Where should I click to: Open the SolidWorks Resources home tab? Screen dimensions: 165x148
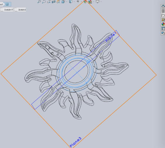pyautogui.click(x=163, y=6)
